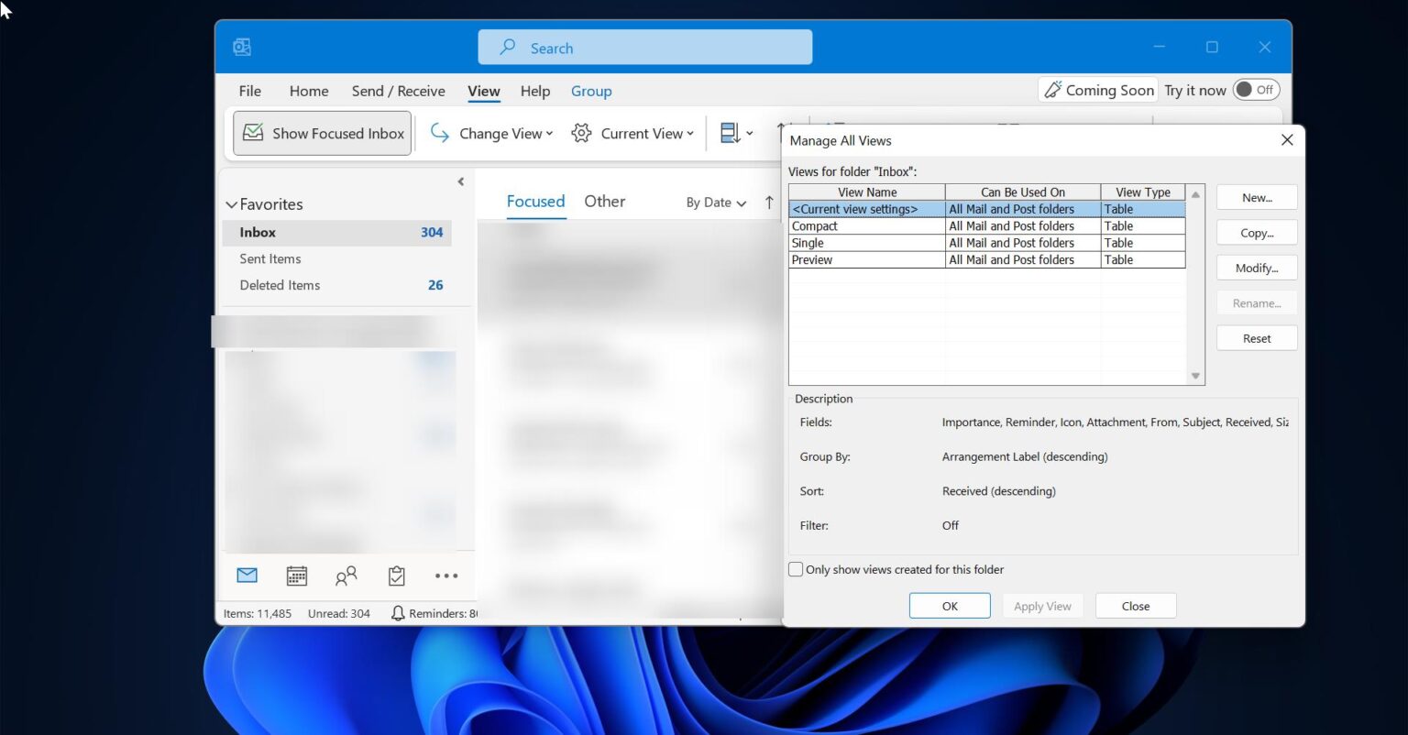Open more navigation options via ellipsis icon
1408x735 pixels.
point(446,576)
